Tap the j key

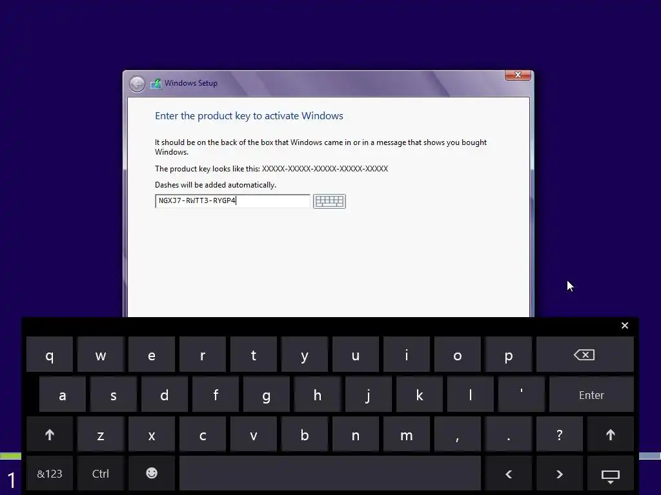point(368,395)
